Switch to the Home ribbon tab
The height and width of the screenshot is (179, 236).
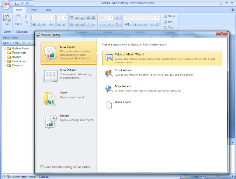(19, 10)
